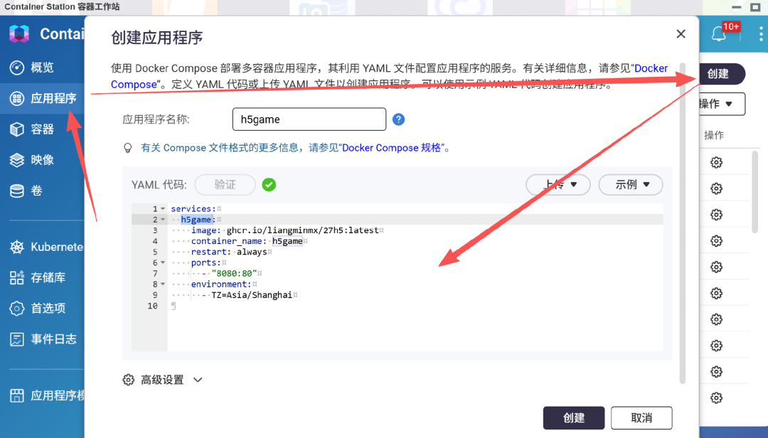The width and height of the screenshot is (768, 438).
Task: Open the 容器 containers page
Action: pyautogui.click(x=42, y=129)
